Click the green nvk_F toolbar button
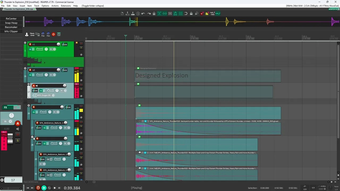340x191 pixels. [x=218, y=14]
